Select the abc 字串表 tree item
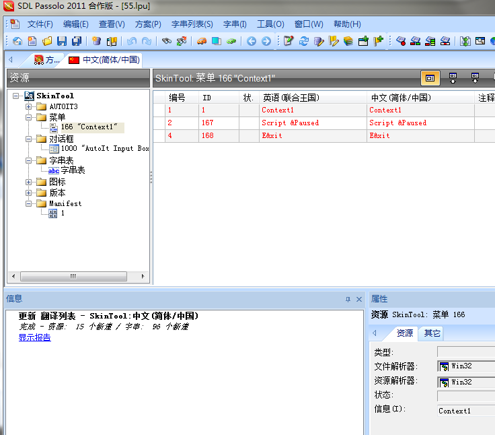The width and height of the screenshot is (495, 435). click(67, 170)
